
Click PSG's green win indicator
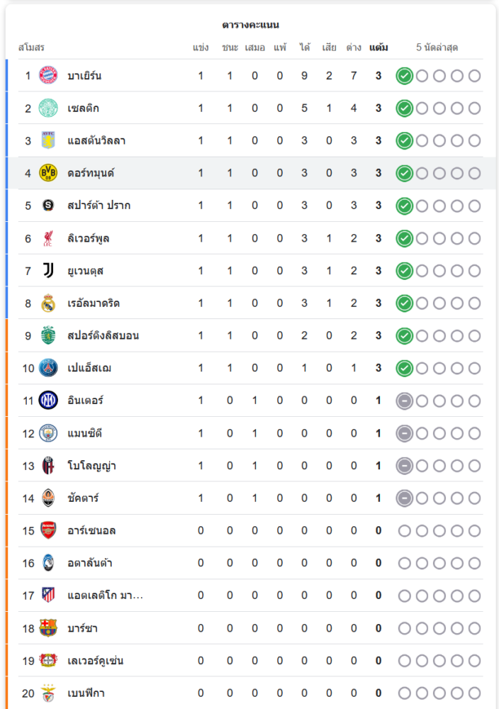tap(404, 368)
